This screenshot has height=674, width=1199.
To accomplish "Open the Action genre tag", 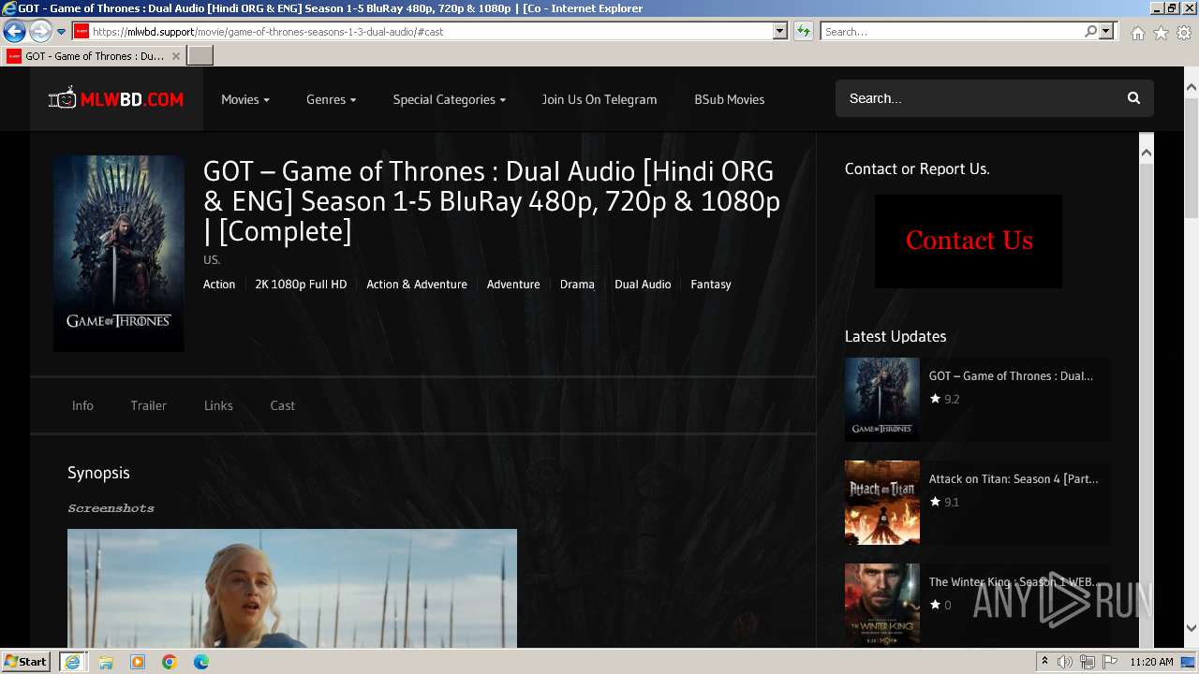I will (x=219, y=285).
